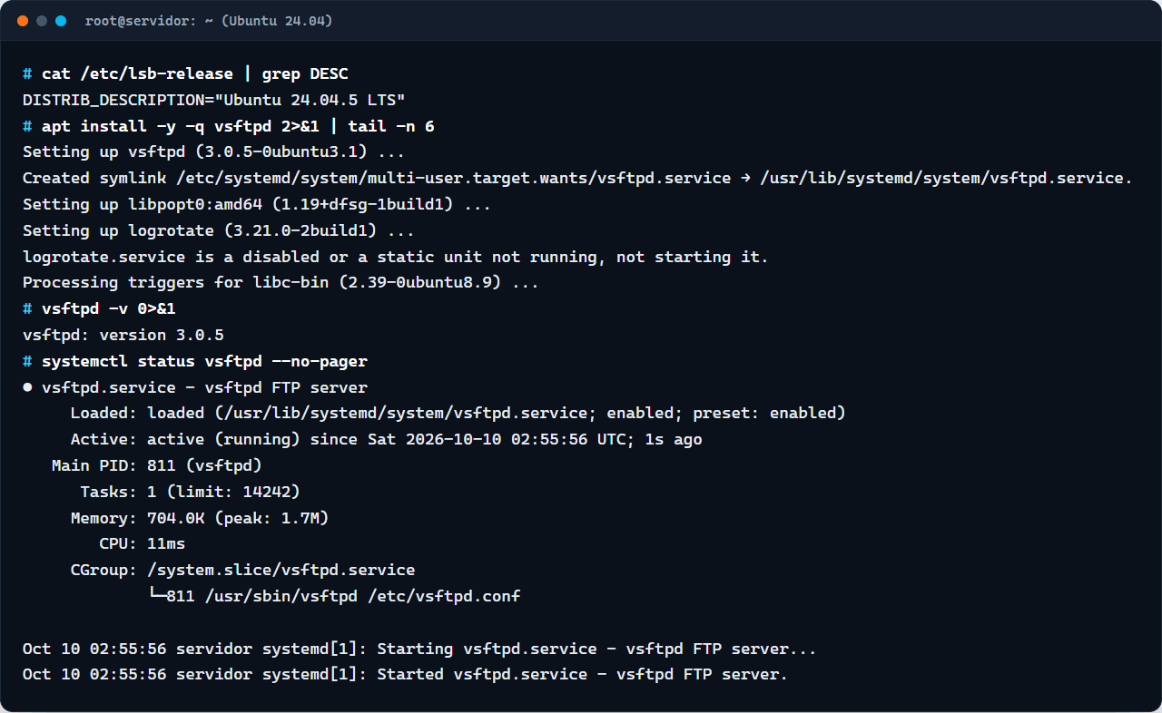Click the 'systemctl status vsftpd --no-pager' command
Image resolution: width=1162 pixels, height=713 pixels.
point(204,361)
